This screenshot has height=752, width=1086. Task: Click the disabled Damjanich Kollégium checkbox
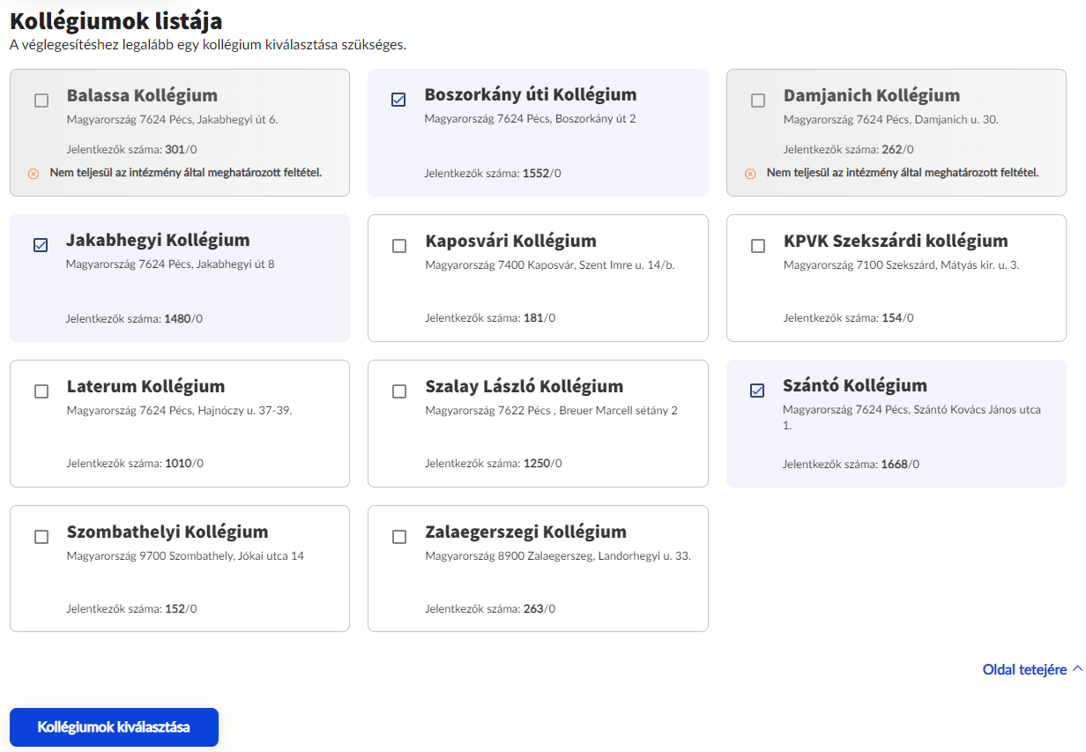pyautogui.click(x=758, y=101)
